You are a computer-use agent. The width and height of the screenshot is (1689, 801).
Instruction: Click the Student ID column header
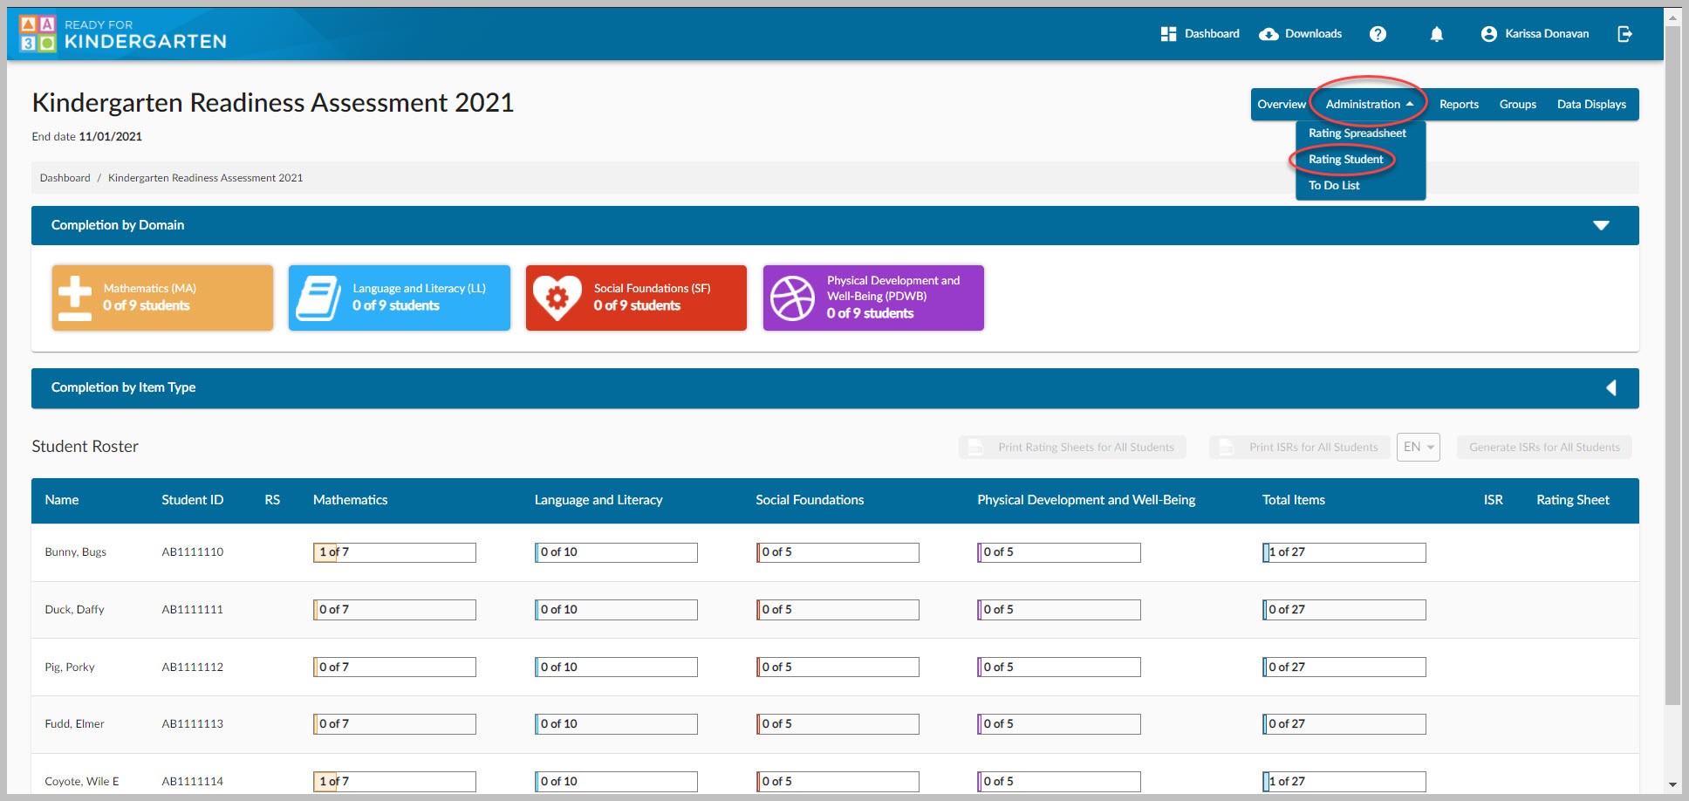coord(192,500)
